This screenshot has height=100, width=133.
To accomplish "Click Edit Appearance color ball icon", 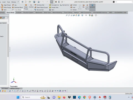I will [90, 15].
